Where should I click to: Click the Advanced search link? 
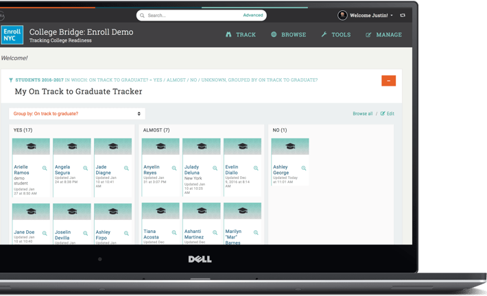pyautogui.click(x=252, y=15)
